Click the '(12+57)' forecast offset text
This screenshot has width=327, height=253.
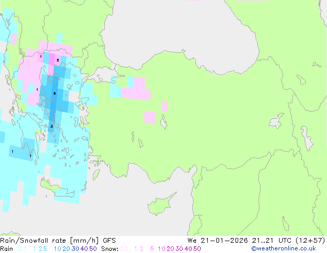[310, 241]
